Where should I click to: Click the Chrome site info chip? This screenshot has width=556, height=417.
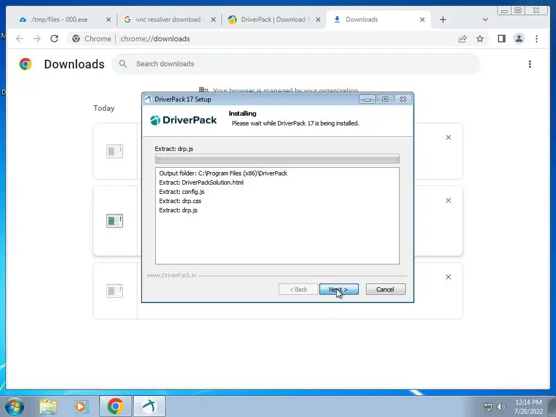coord(91,39)
